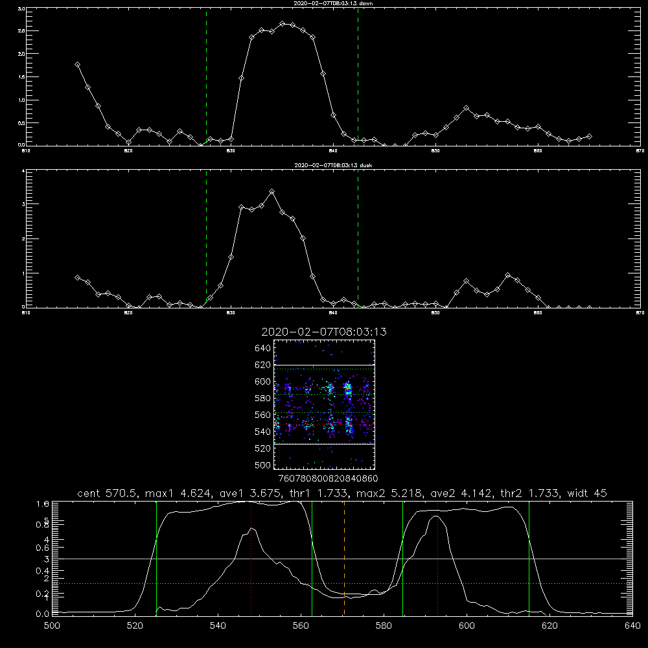Click the "500" y-axis label beside detector image
Viewport: 648px width, 648px height.
point(263,465)
